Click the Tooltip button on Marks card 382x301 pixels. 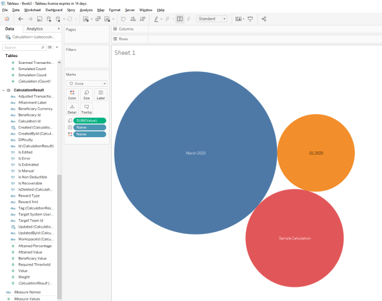[86, 109]
